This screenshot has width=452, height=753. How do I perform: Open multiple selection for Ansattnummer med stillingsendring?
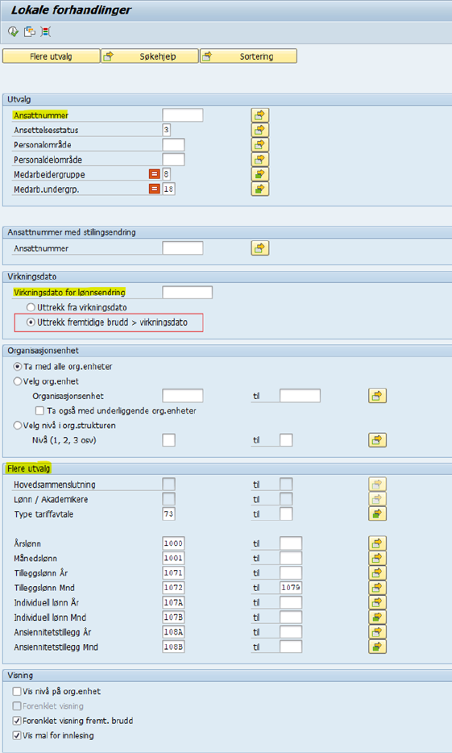tap(259, 248)
